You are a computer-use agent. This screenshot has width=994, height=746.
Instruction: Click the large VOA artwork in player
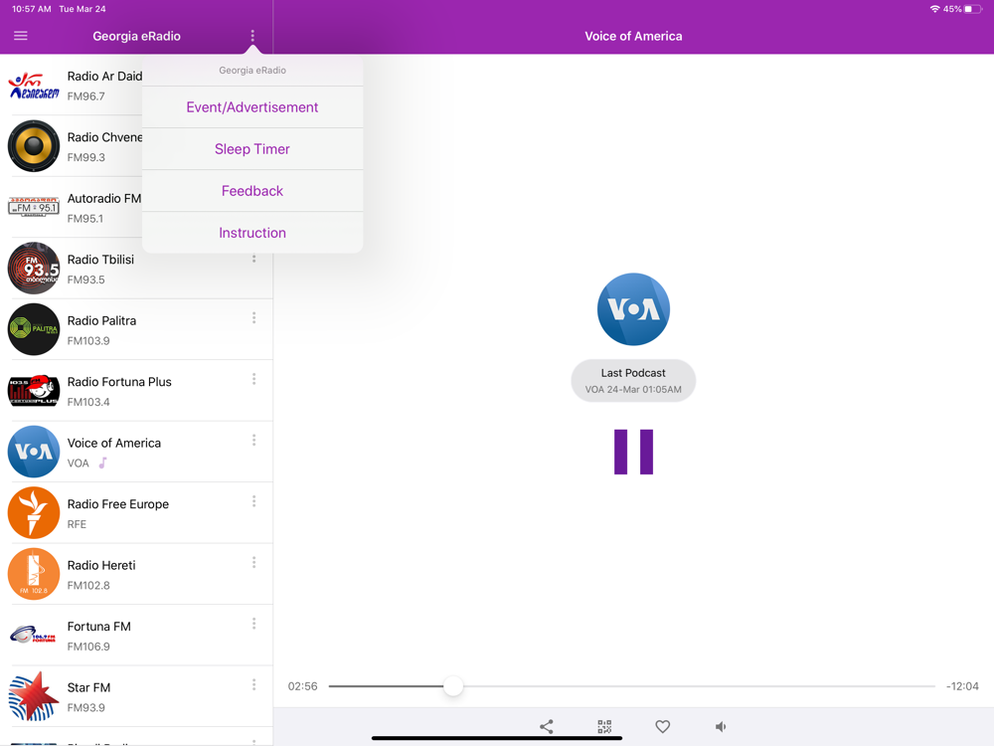(x=633, y=309)
